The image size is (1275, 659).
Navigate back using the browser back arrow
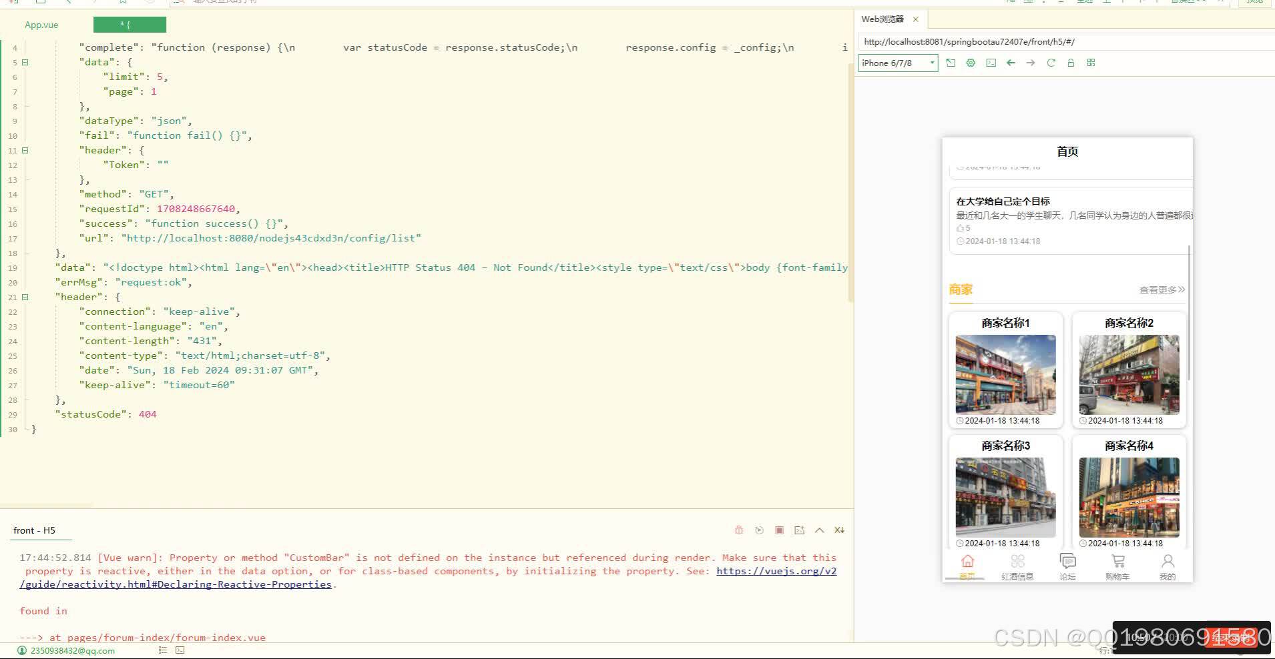point(1011,63)
